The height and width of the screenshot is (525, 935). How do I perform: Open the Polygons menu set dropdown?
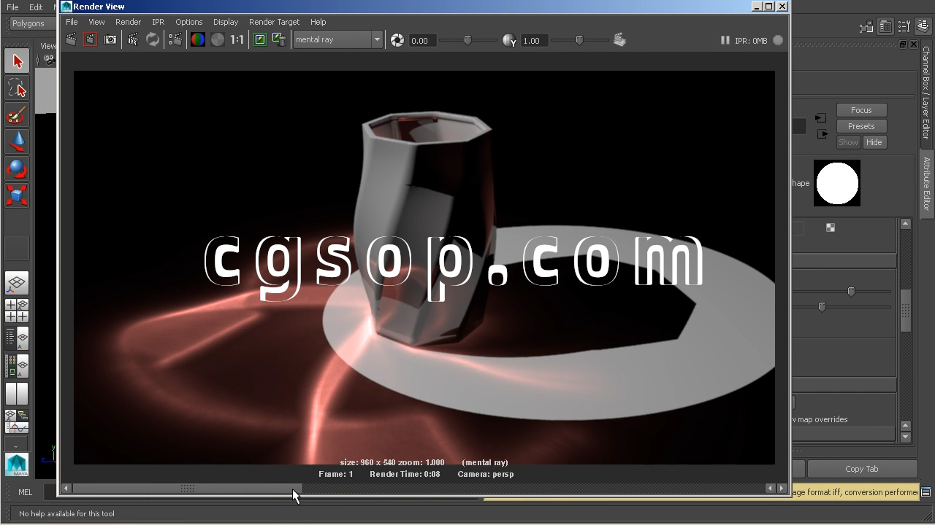pos(31,23)
